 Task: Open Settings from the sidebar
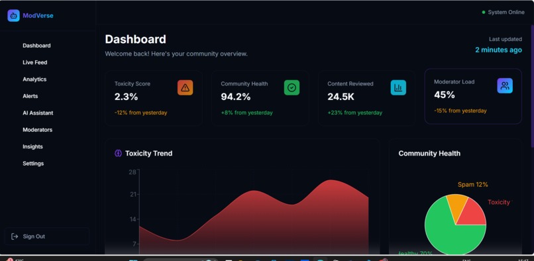click(33, 164)
